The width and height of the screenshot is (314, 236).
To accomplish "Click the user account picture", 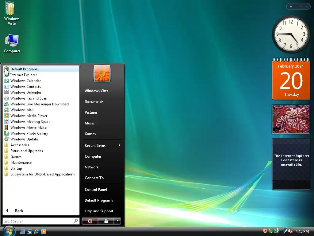I will click(x=102, y=73).
